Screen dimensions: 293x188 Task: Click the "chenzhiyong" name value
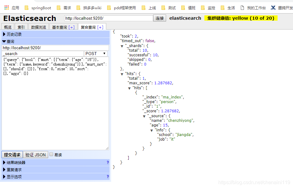click(x=180, y=120)
